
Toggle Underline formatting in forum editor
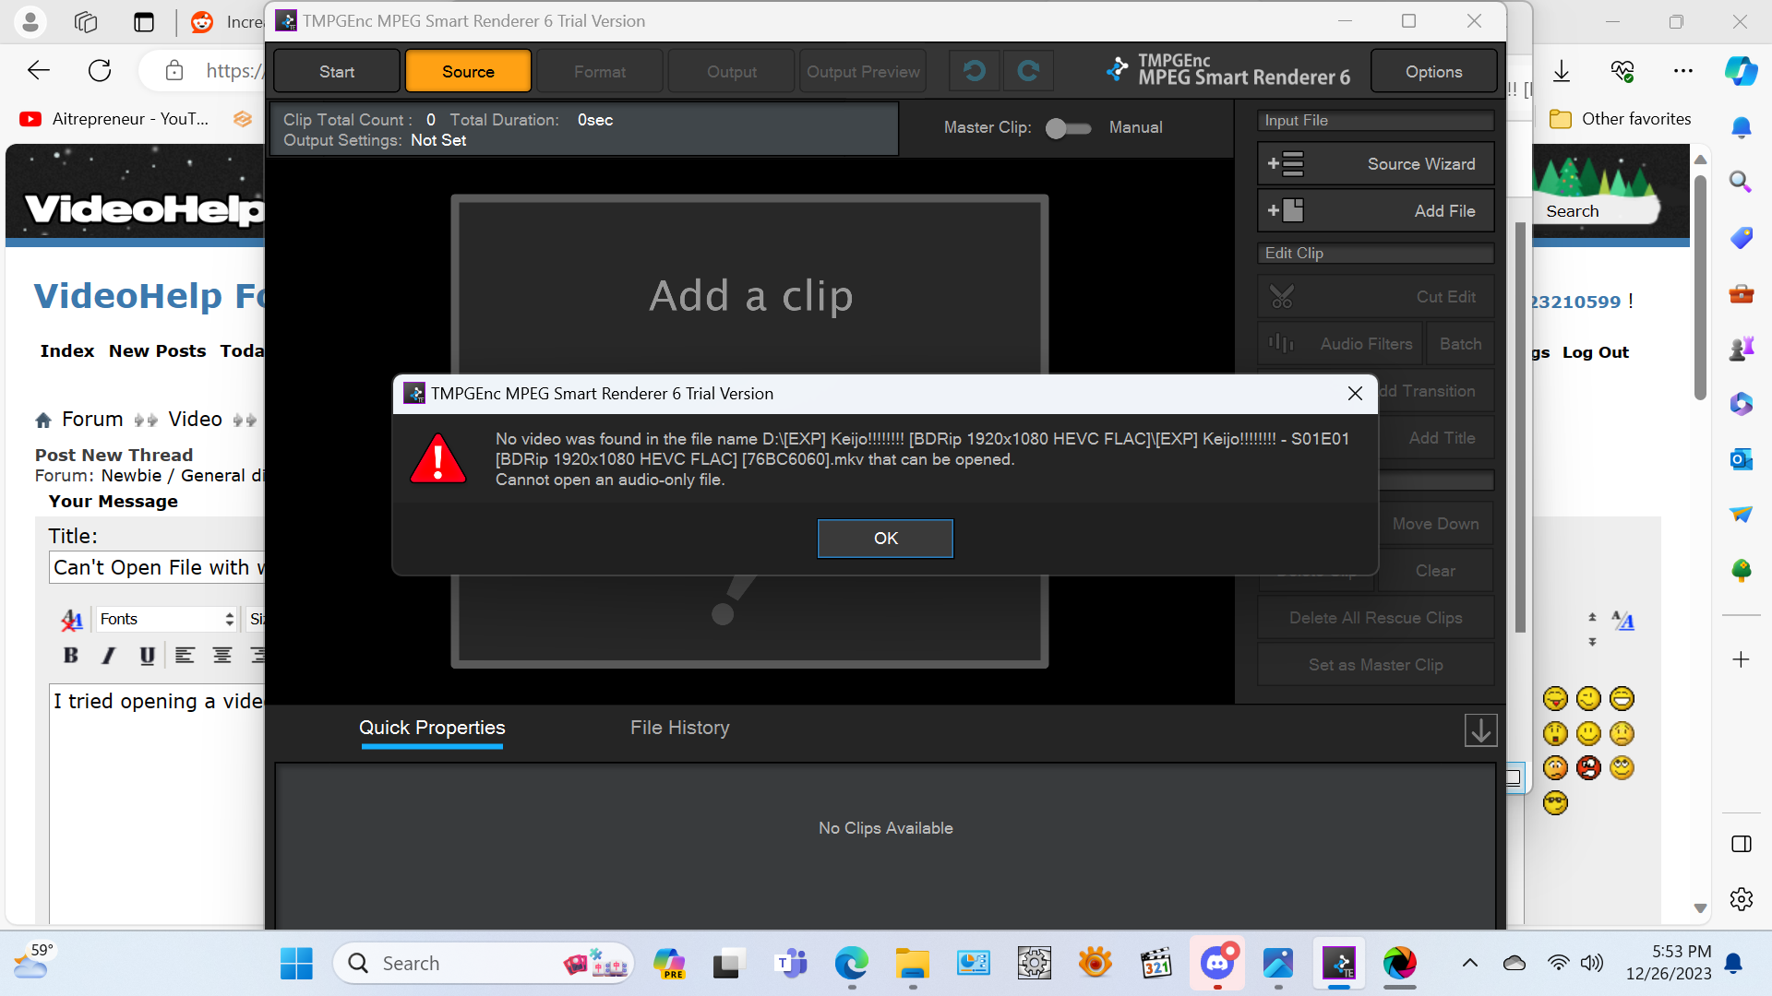coord(147,656)
